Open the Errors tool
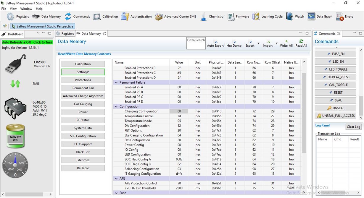The width and height of the screenshot is (364, 198). click(345, 17)
